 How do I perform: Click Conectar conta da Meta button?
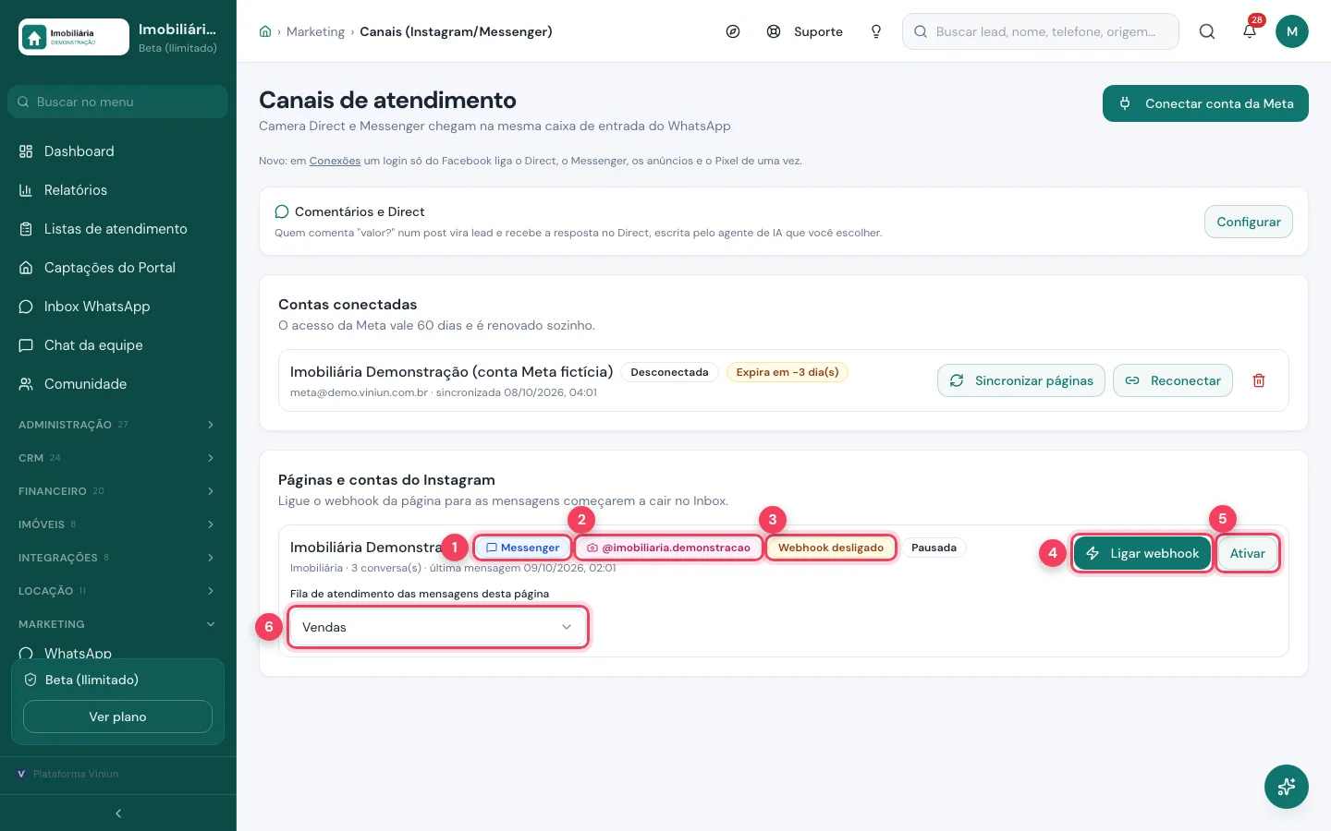click(x=1205, y=103)
